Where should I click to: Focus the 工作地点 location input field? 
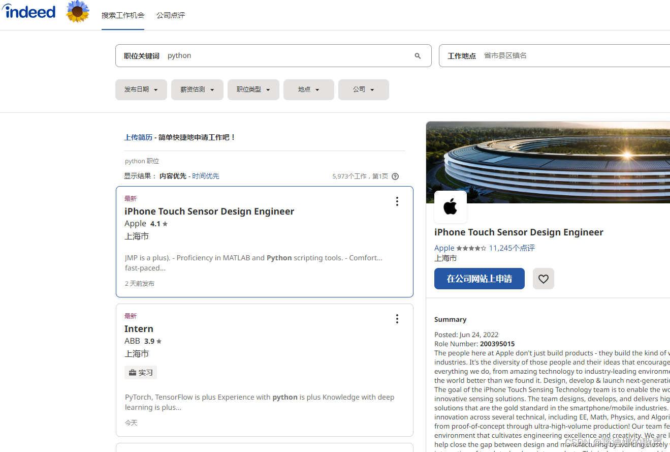coord(555,56)
